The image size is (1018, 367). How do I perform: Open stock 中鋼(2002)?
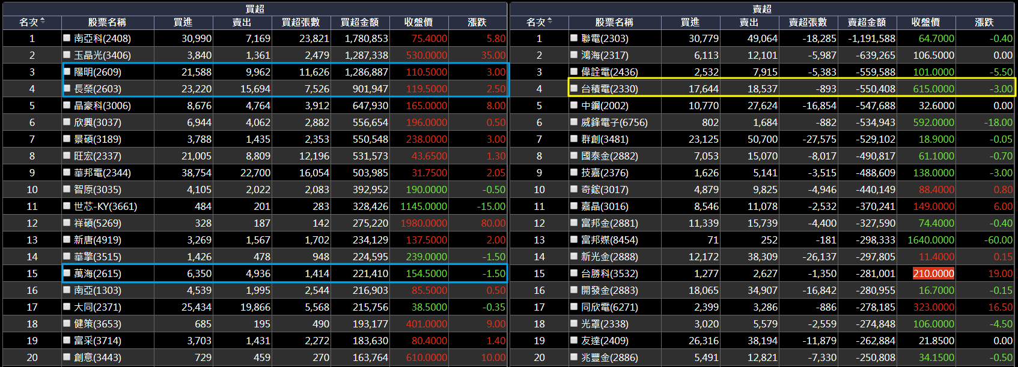pos(605,106)
